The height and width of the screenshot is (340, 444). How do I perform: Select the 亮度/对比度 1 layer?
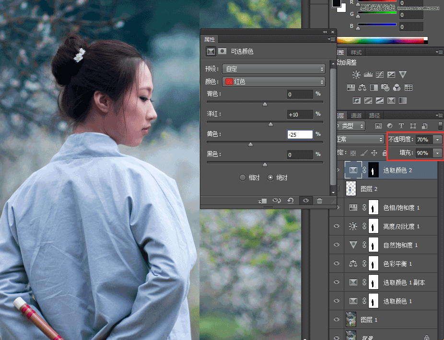point(402,226)
